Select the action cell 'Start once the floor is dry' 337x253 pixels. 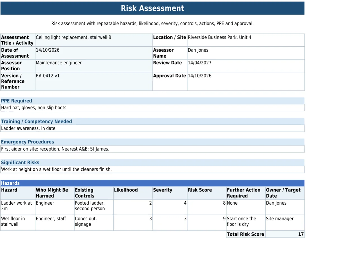click(246, 223)
